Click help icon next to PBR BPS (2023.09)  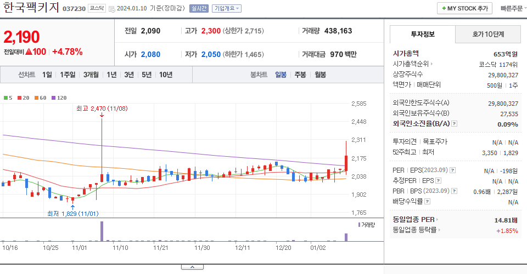click(455, 191)
